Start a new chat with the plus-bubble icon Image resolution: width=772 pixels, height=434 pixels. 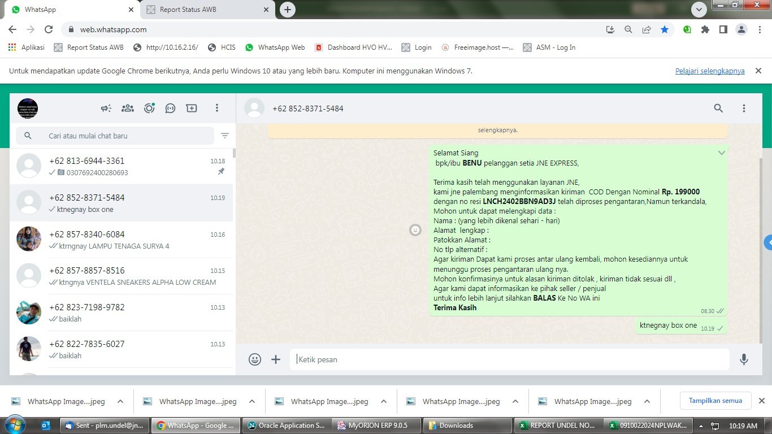coord(192,108)
